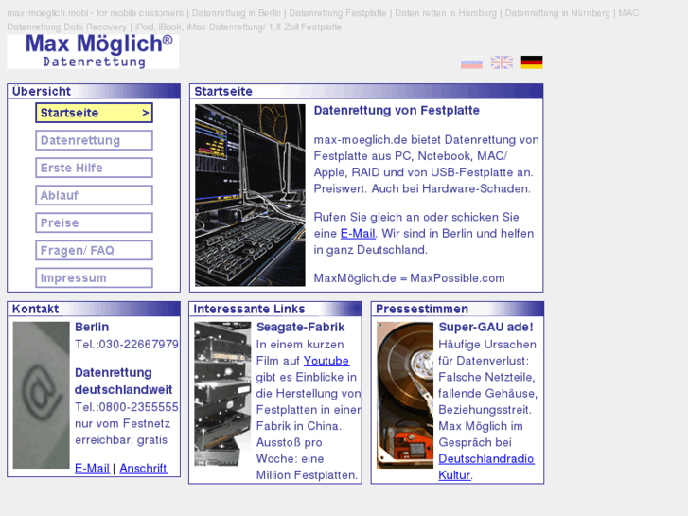688x516 pixels.
Task: Go to Erste Hilfe page
Action: (94, 168)
